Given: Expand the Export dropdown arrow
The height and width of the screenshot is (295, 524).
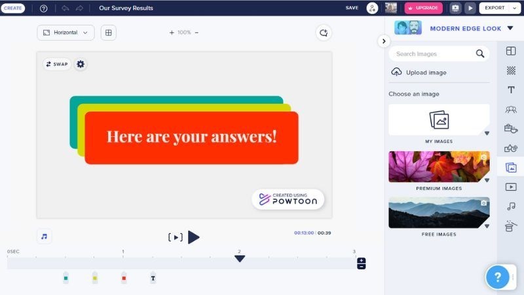Looking at the screenshot, I should pos(514,8).
